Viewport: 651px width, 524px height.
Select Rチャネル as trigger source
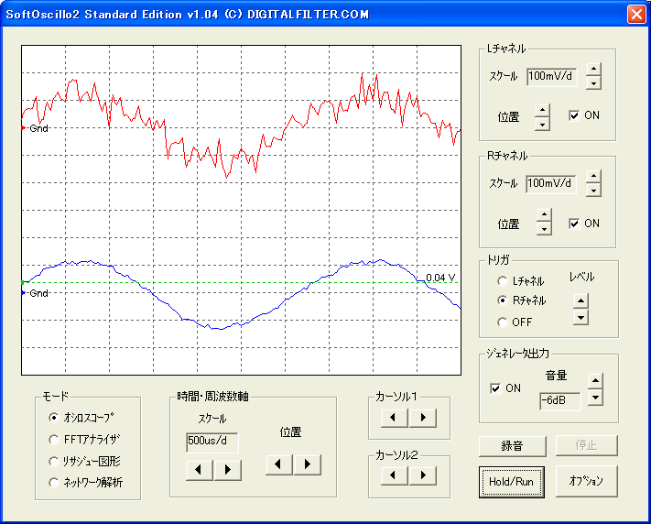point(503,300)
